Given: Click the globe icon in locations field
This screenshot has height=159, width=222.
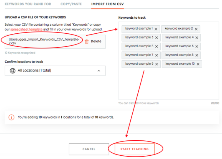Looking at the screenshot, I should pyautogui.click(x=12, y=71).
